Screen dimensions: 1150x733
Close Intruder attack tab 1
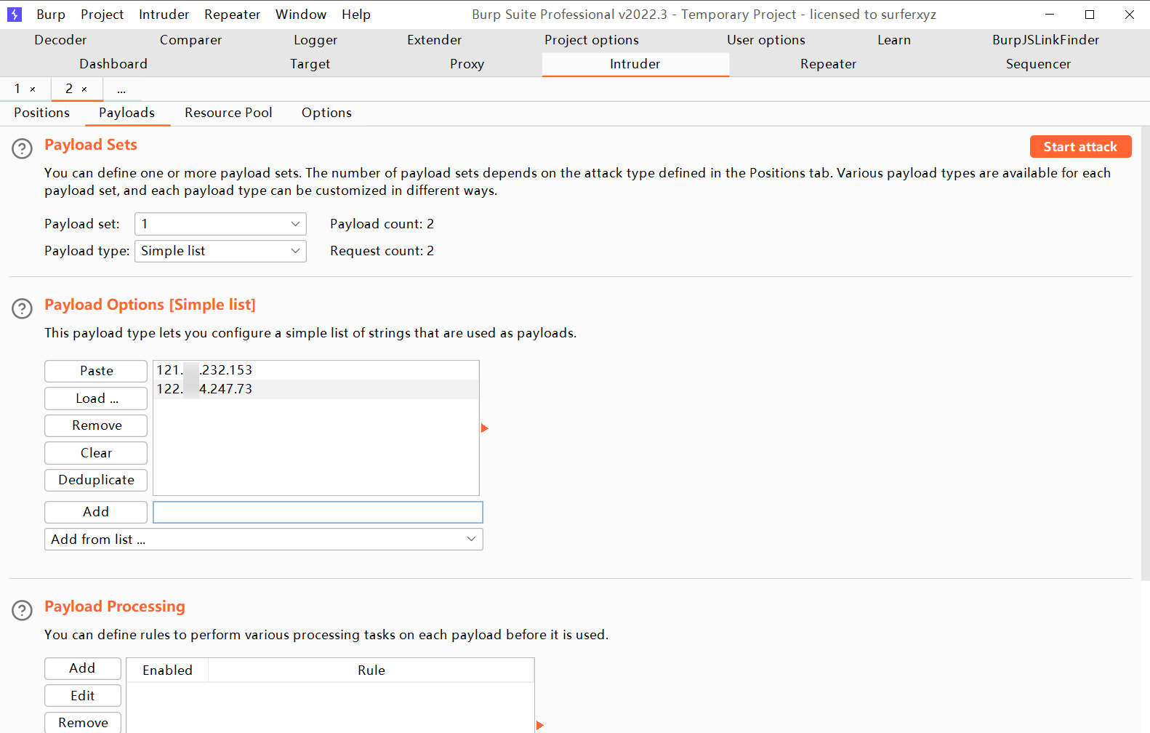(x=33, y=89)
